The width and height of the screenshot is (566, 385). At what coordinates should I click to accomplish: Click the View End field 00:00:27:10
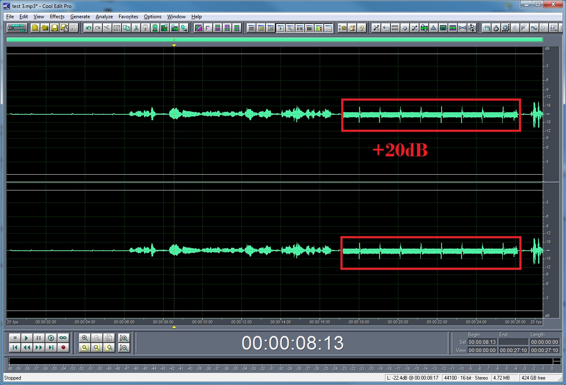point(514,350)
